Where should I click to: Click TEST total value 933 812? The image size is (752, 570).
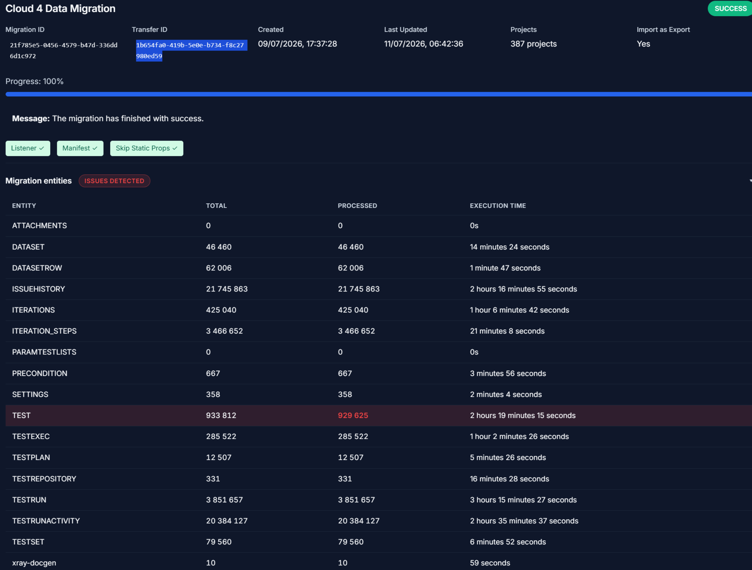pyautogui.click(x=221, y=416)
